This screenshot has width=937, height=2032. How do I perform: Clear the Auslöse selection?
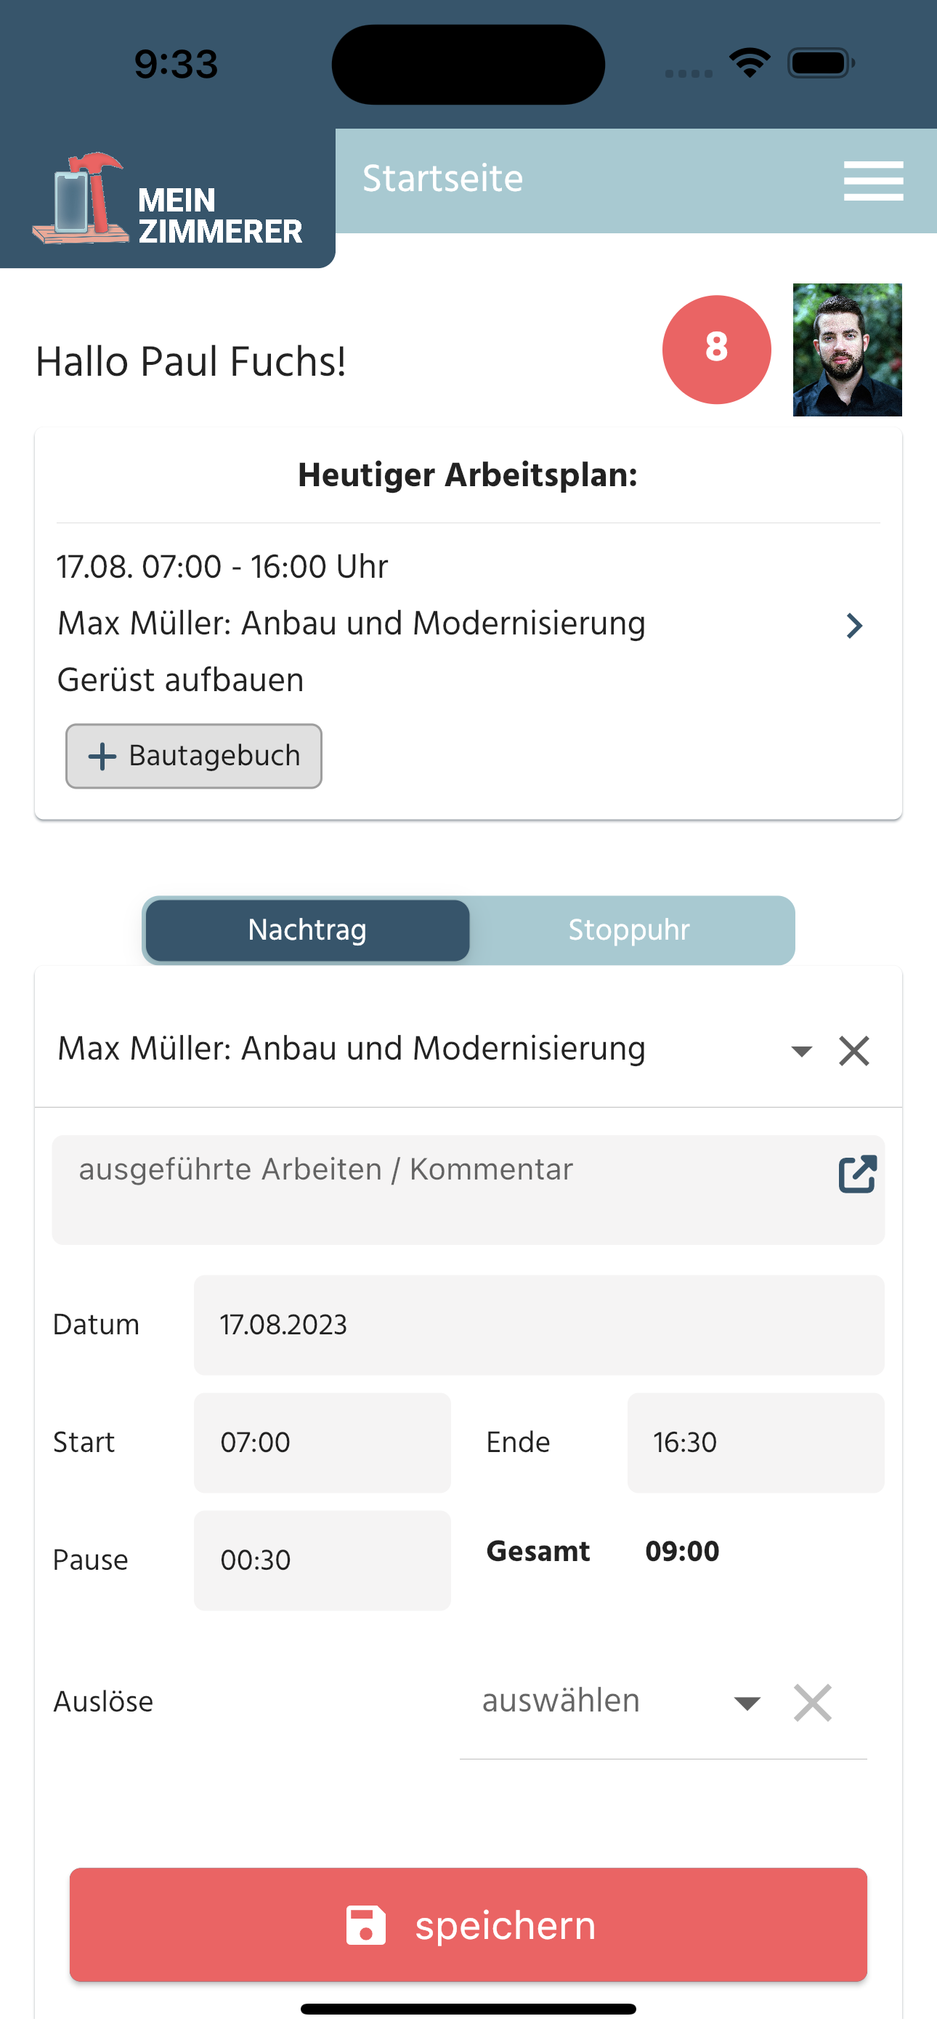812,1702
